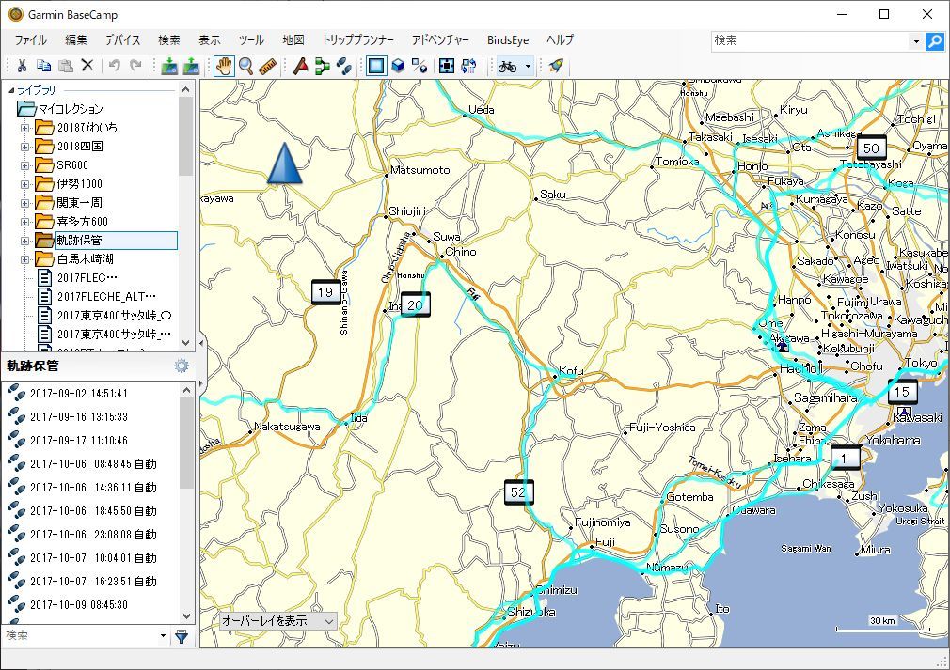950x670 pixels.
Task: Expand the 伊勢1000 folder
Action: (x=24, y=184)
